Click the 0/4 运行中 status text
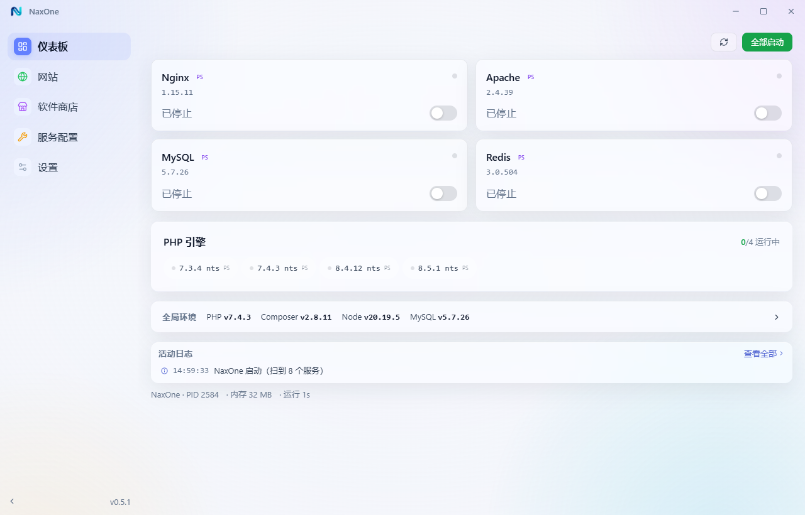The width and height of the screenshot is (805, 515). [x=760, y=242]
